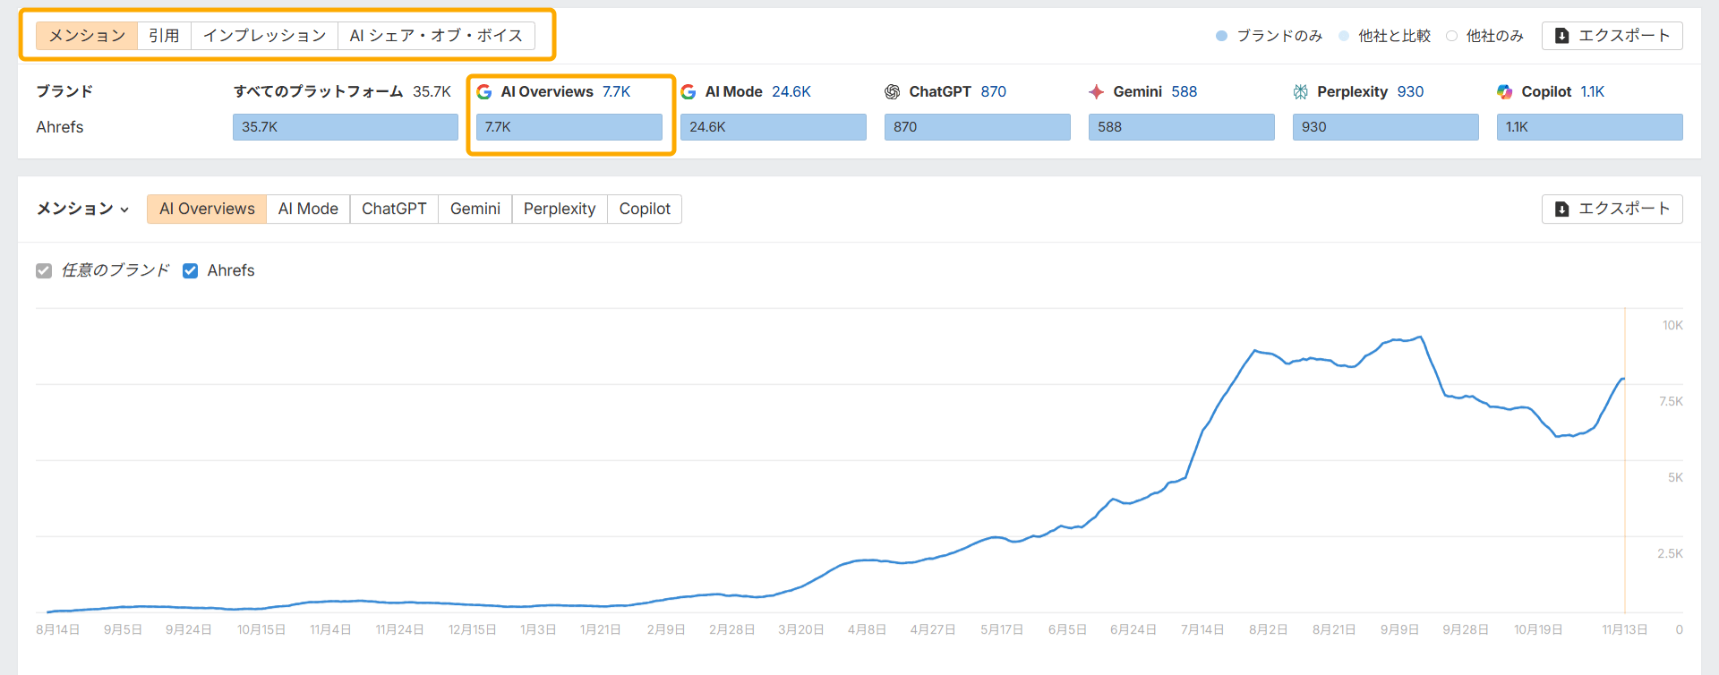Click the Perplexity logo icon
The height and width of the screenshot is (675, 1719).
pos(1301,92)
